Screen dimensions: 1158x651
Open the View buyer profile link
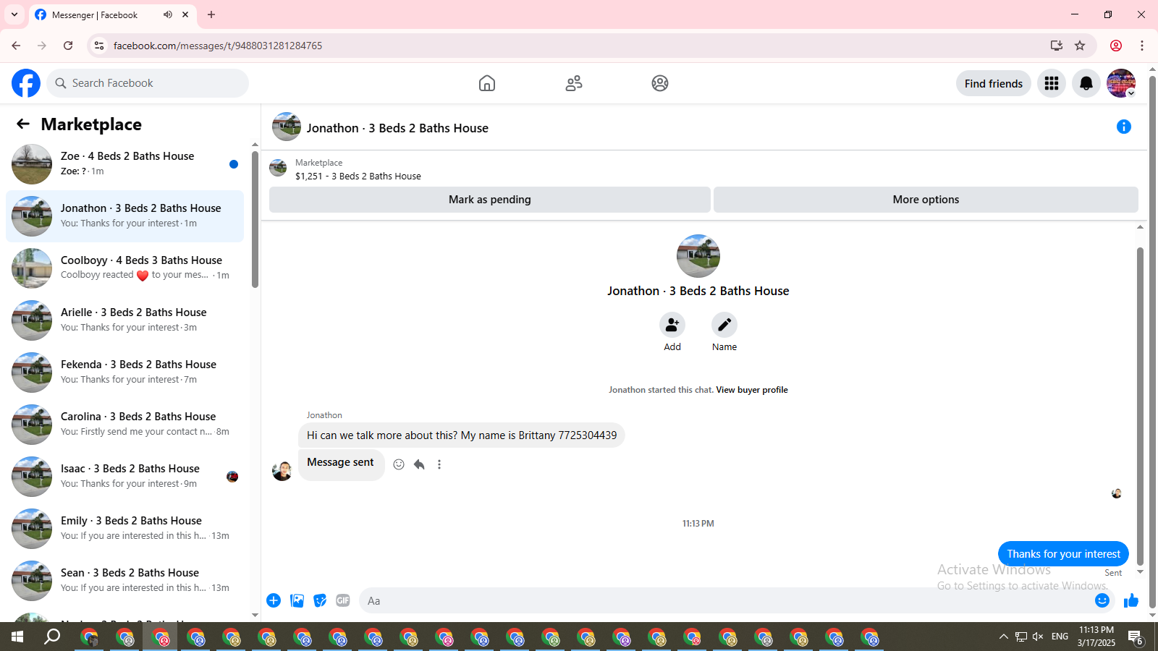[x=752, y=390]
